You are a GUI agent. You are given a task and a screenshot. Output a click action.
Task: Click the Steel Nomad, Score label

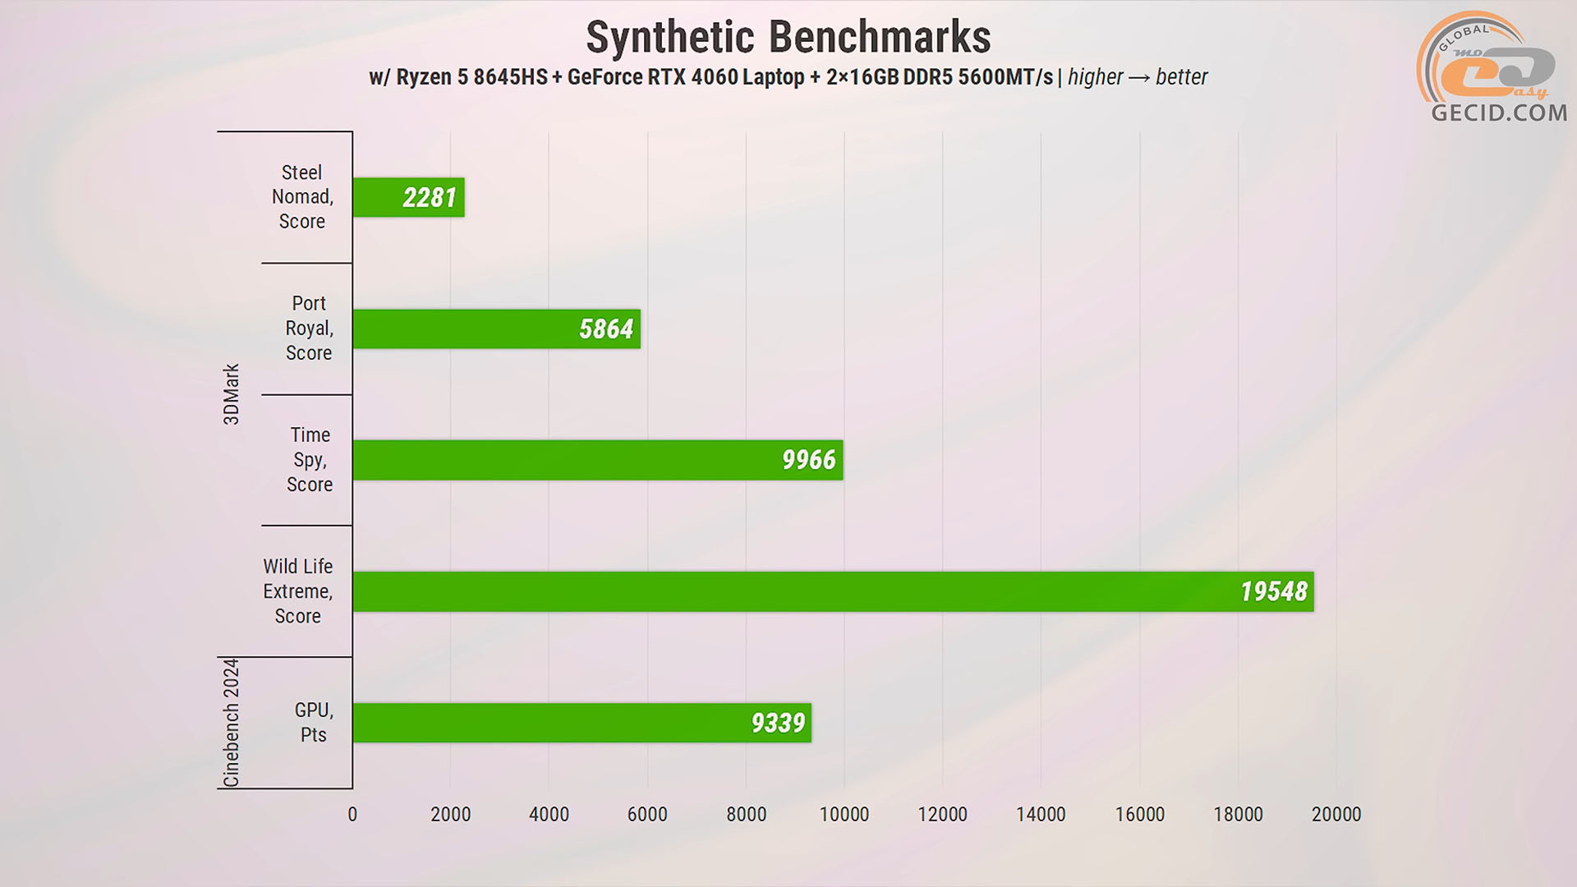[x=302, y=197]
